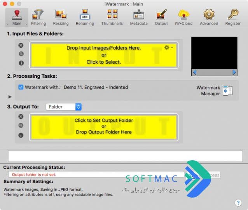
Task: Open the Renaming settings icon
Action: pyautogui.click(x=85, y=14)
